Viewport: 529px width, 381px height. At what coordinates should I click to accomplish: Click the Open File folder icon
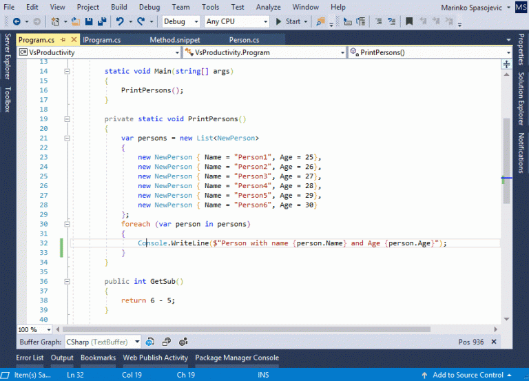tap(75, 21)
